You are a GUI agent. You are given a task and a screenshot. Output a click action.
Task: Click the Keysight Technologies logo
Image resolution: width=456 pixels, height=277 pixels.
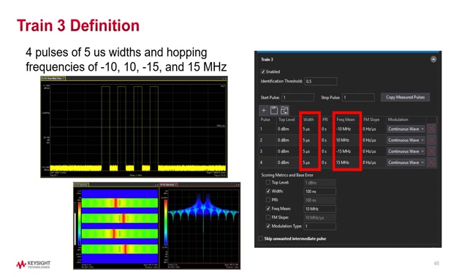tap(33, 264)
